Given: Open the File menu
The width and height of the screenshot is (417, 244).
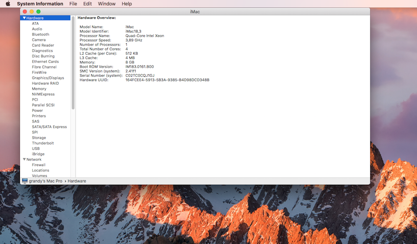Looking at the screenshot, I should [73, 3].
